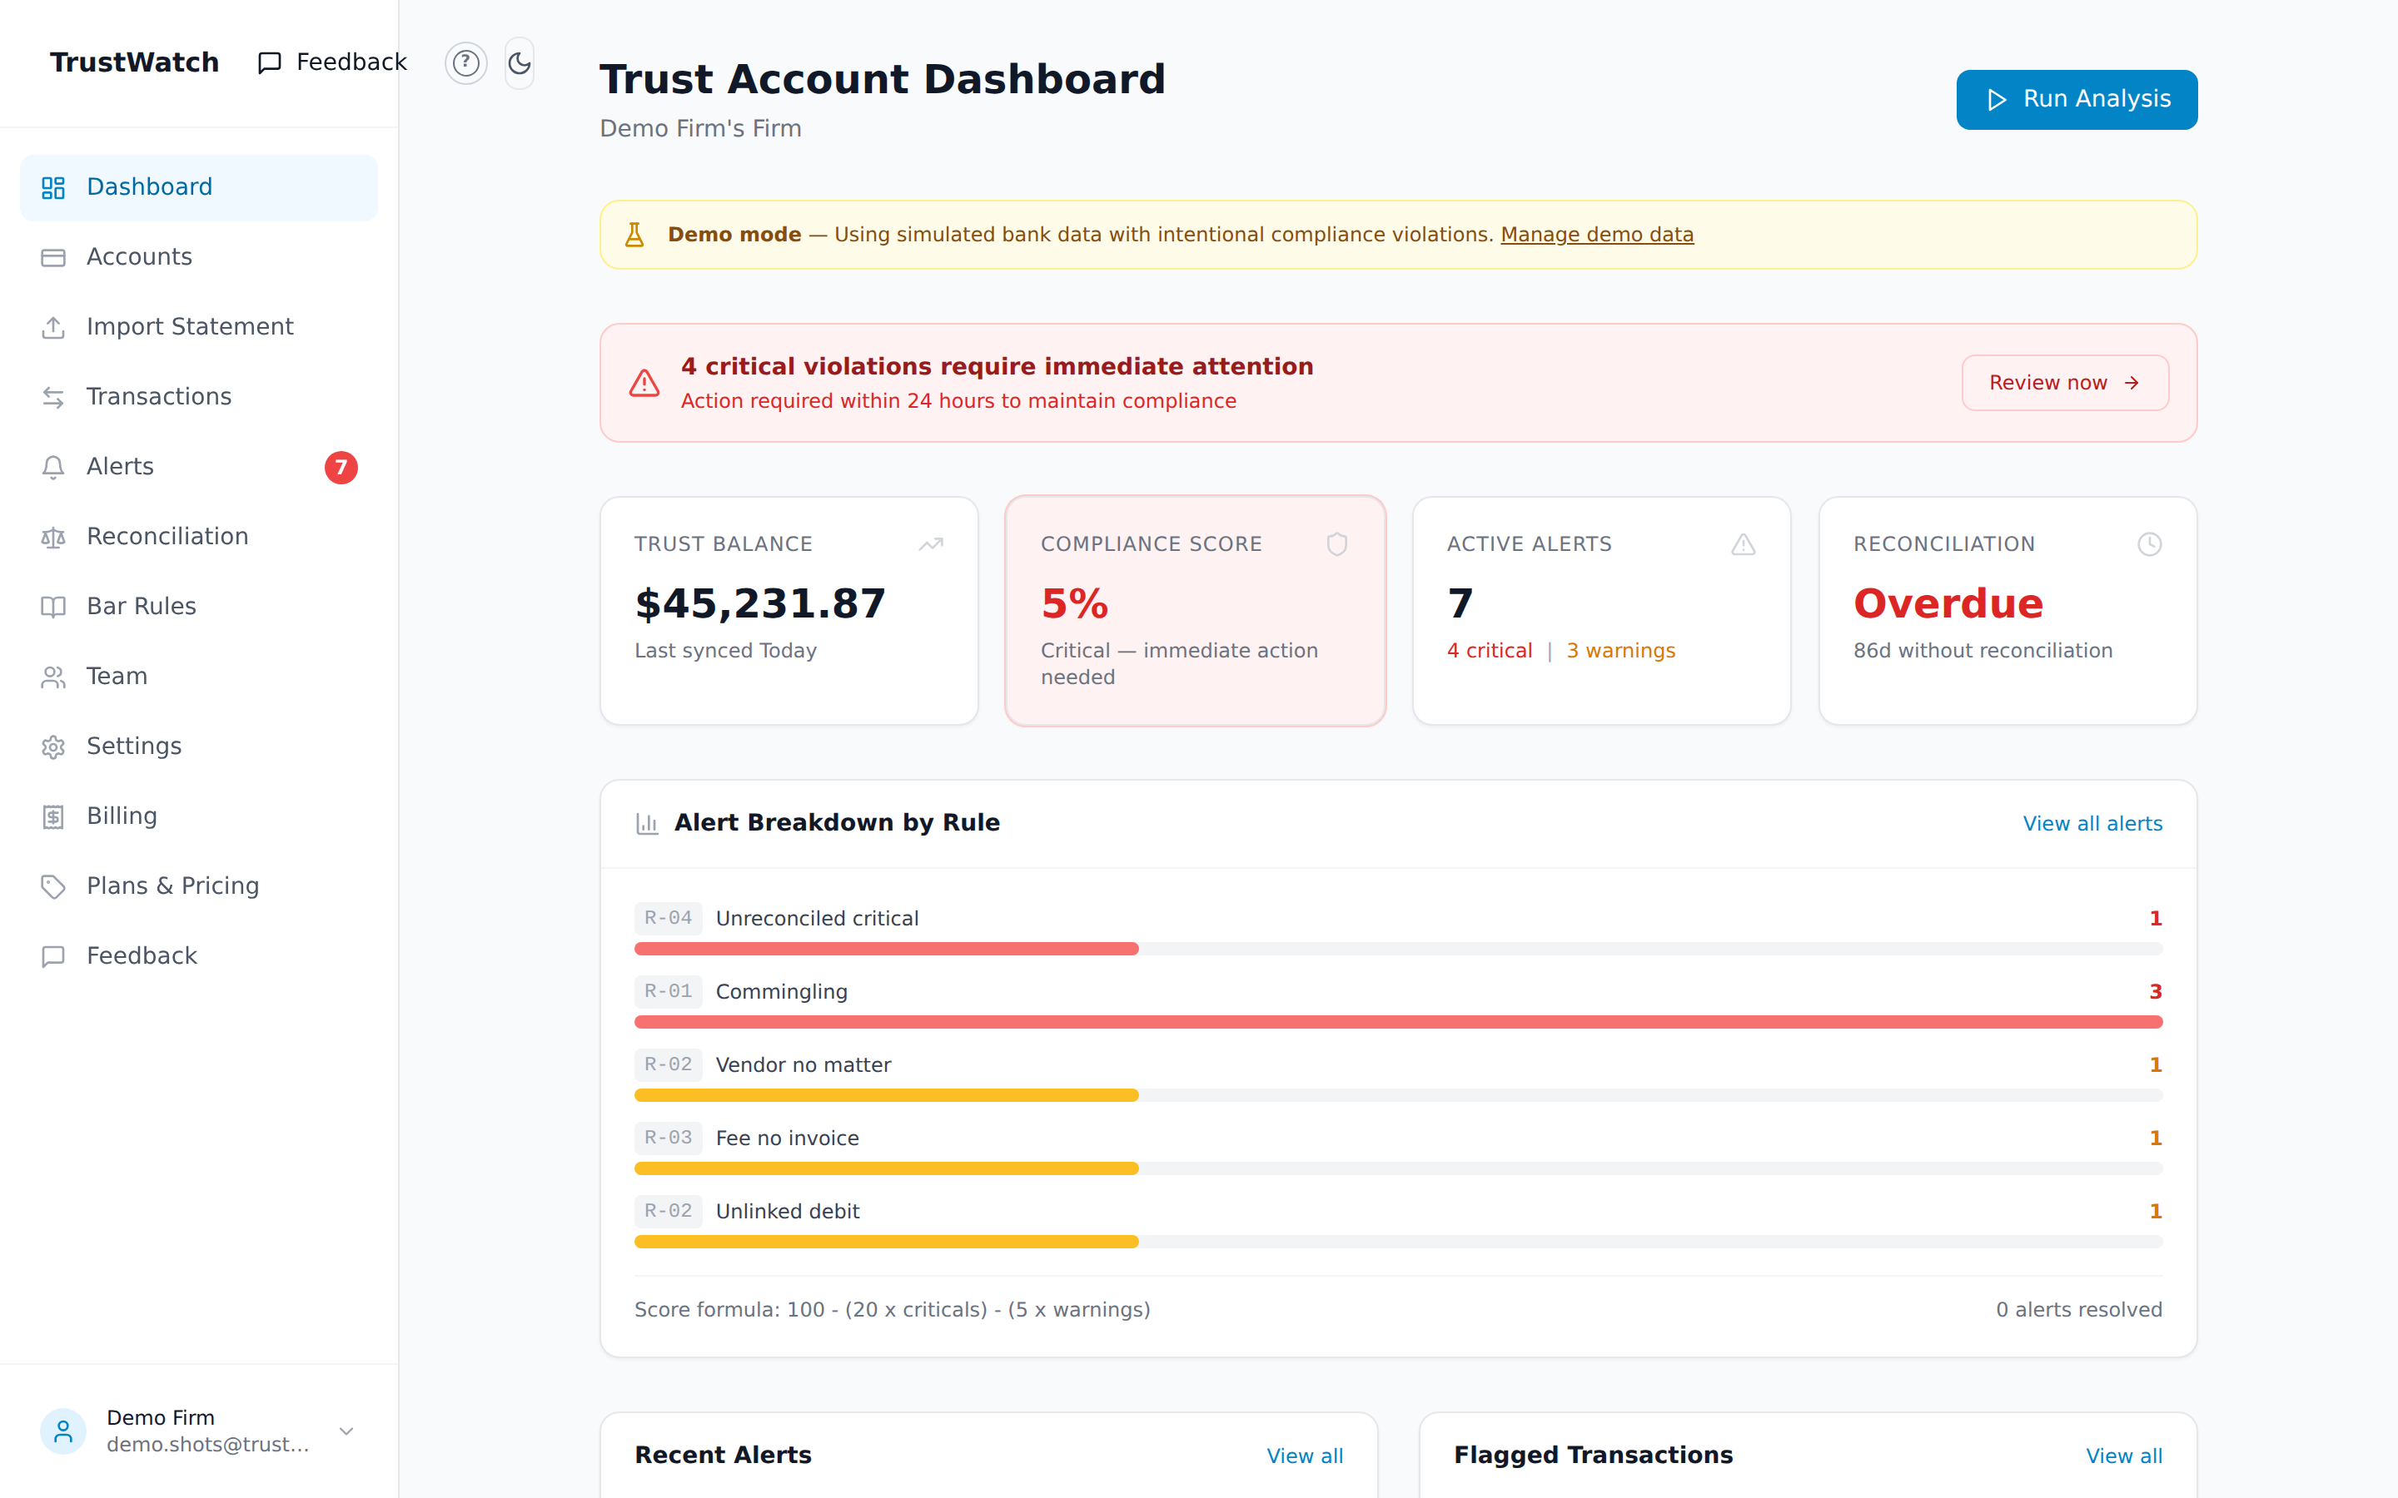Click the Reconciliation clock icon
The width and height of the screenshot is (2398, 1498).
[x=2149, y=544]
